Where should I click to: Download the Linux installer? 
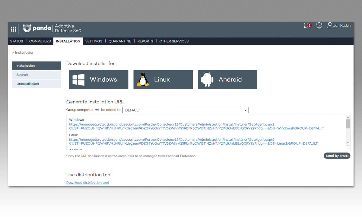(x=163, y=80)
